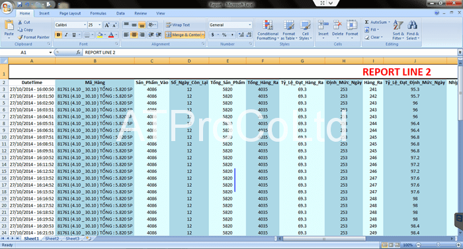Viewport: 463px width, 249px height.
Task: Apply the red Font Color
Action: [111, 35]
